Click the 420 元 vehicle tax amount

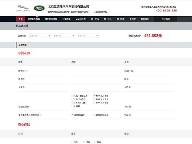pos(127,107)
